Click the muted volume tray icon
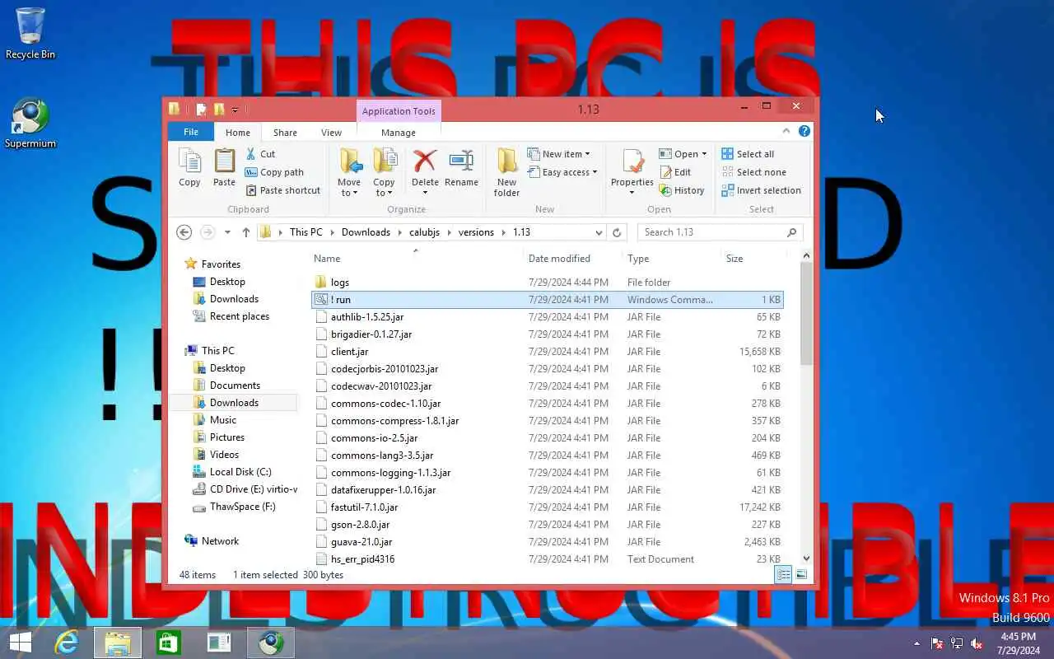Viewport: 1054px width, 659px height. tap(977, 643)
